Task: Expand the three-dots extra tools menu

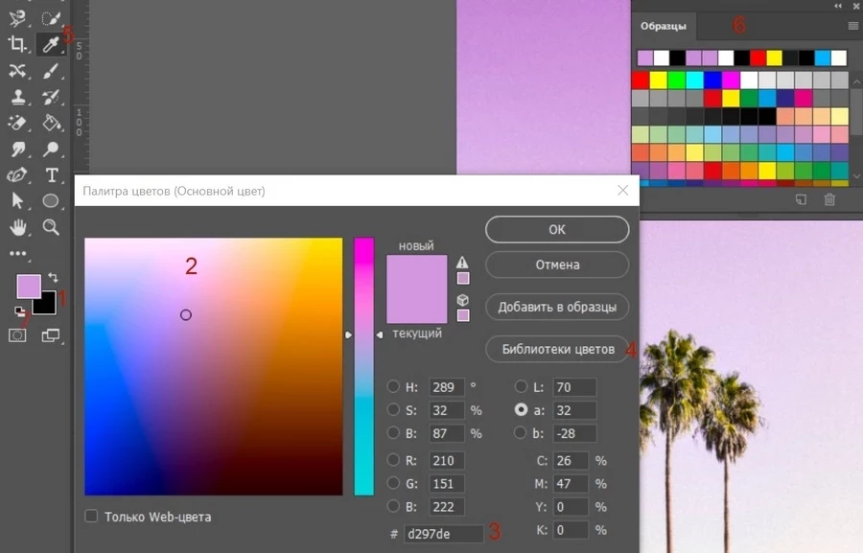Action: (17, 254)
